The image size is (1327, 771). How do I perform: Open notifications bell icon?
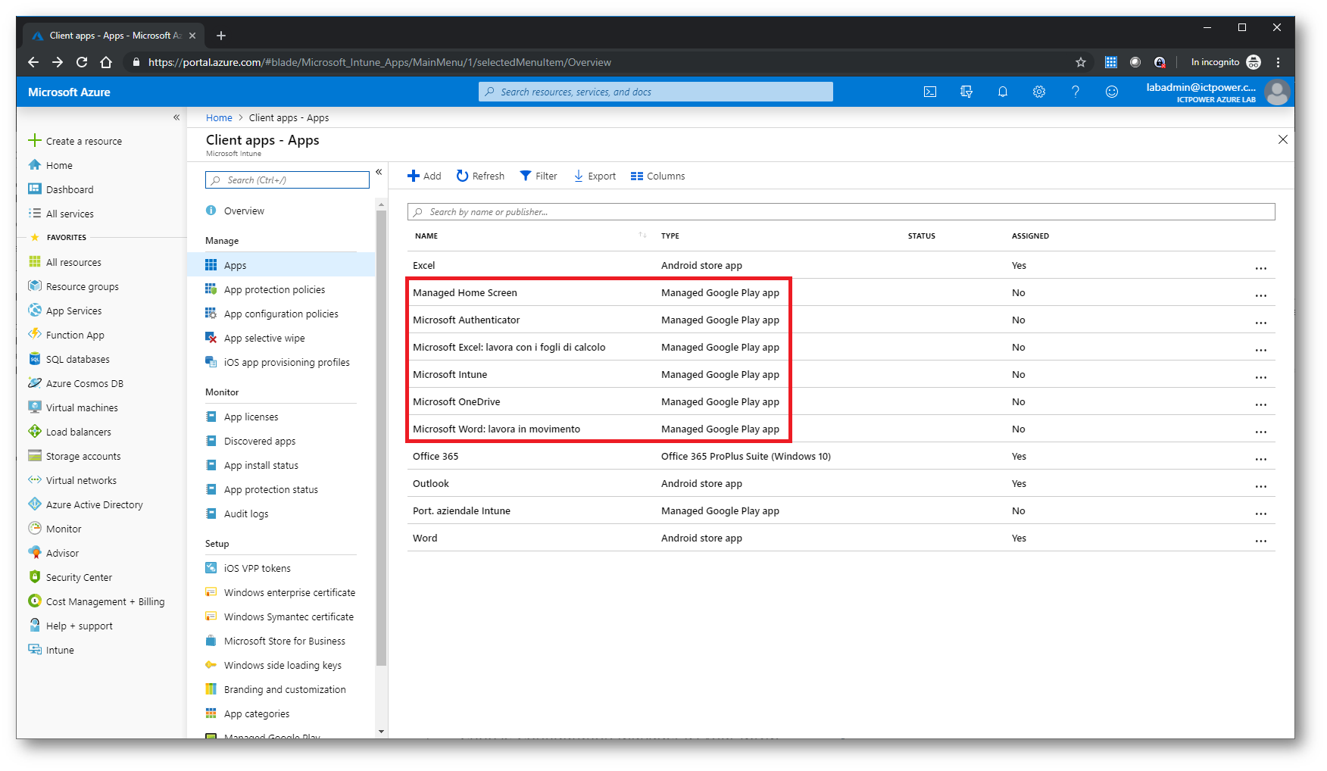(x=1003, y=92)
